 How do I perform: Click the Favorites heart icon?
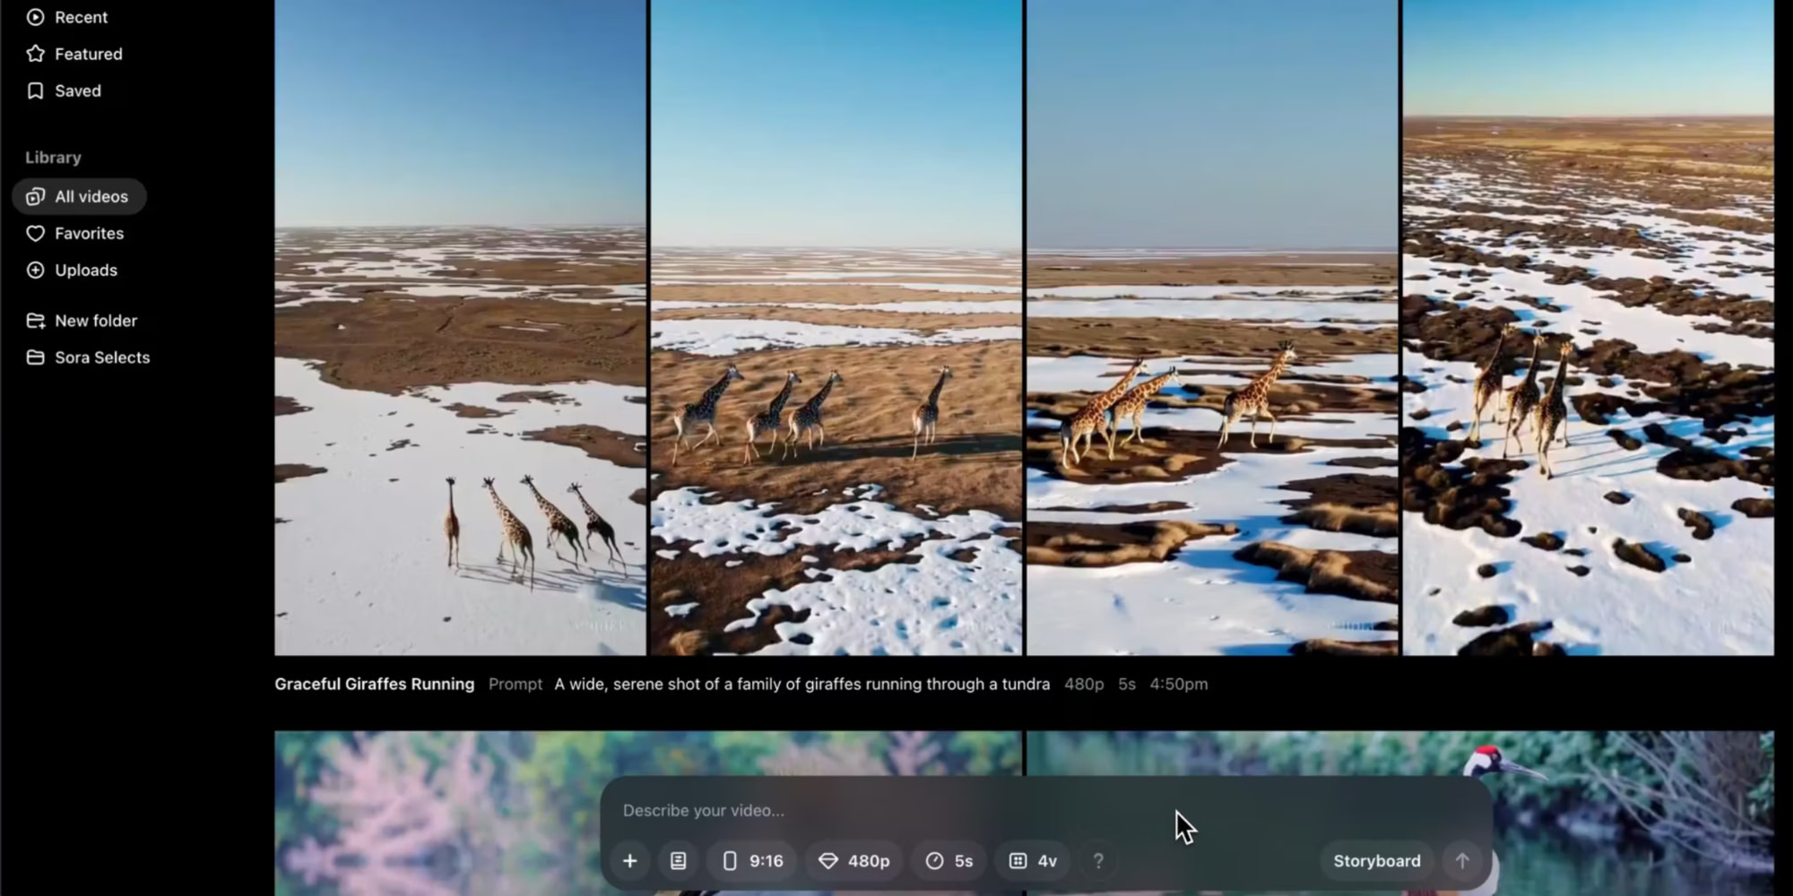coord(36,234)
